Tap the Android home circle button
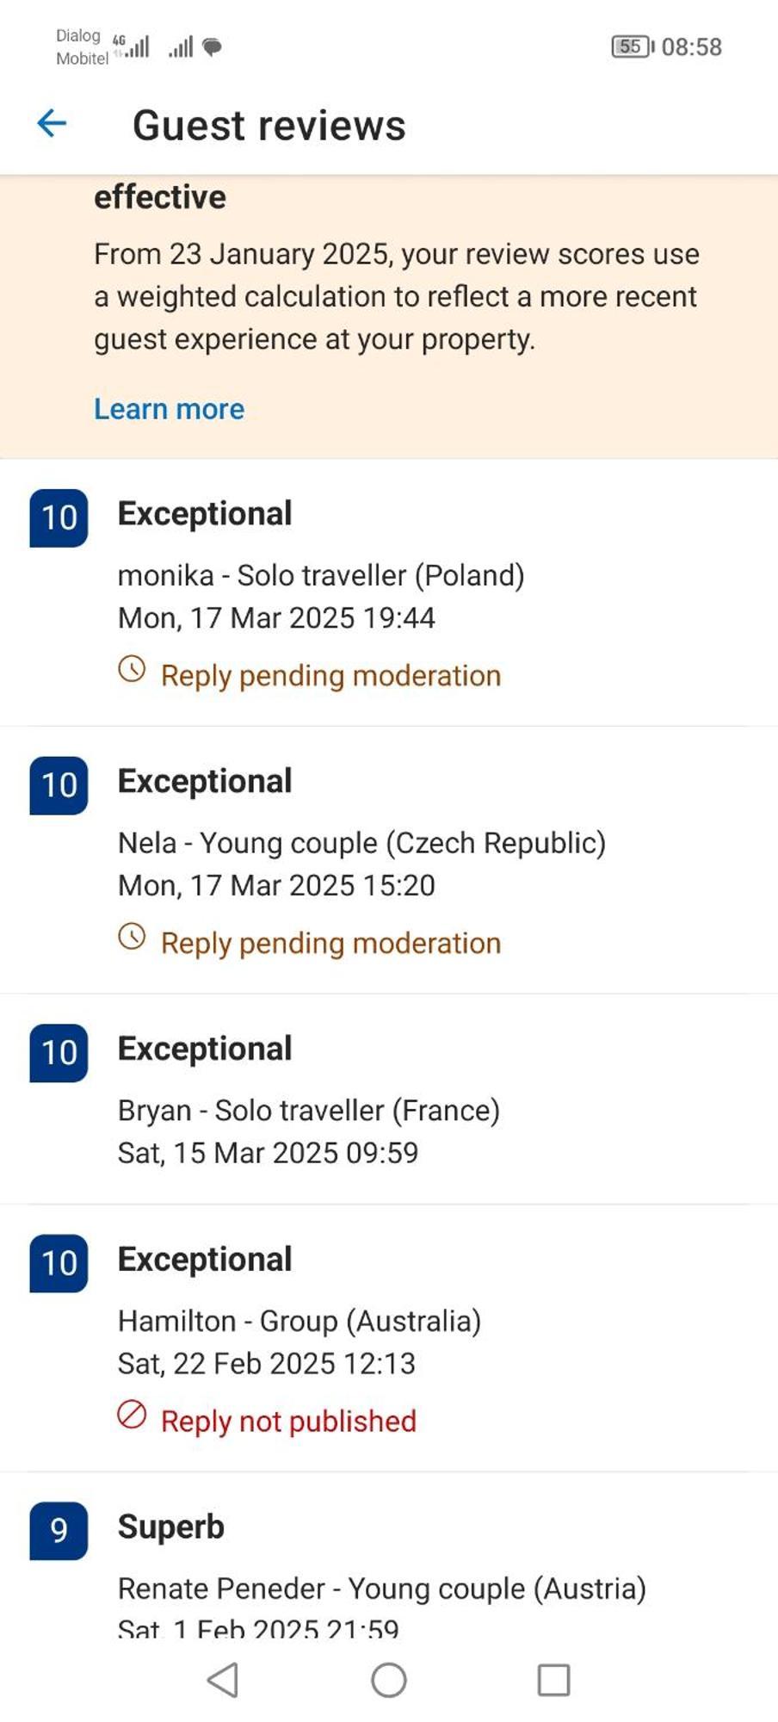 pyautogui.click(x=389, y=1680)
